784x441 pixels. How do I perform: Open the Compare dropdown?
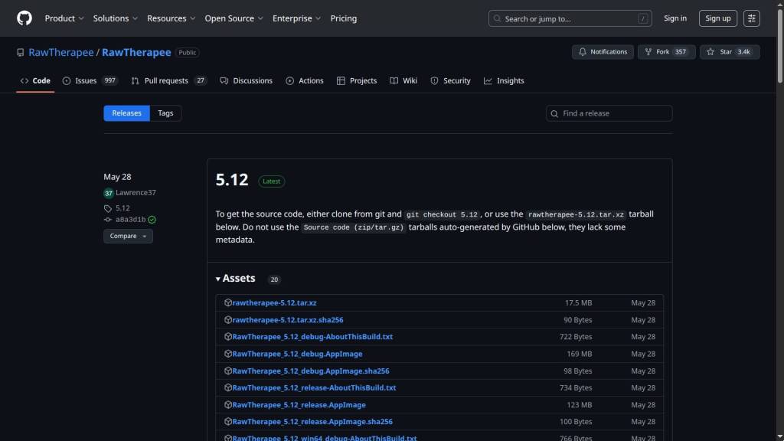(128, 236)
